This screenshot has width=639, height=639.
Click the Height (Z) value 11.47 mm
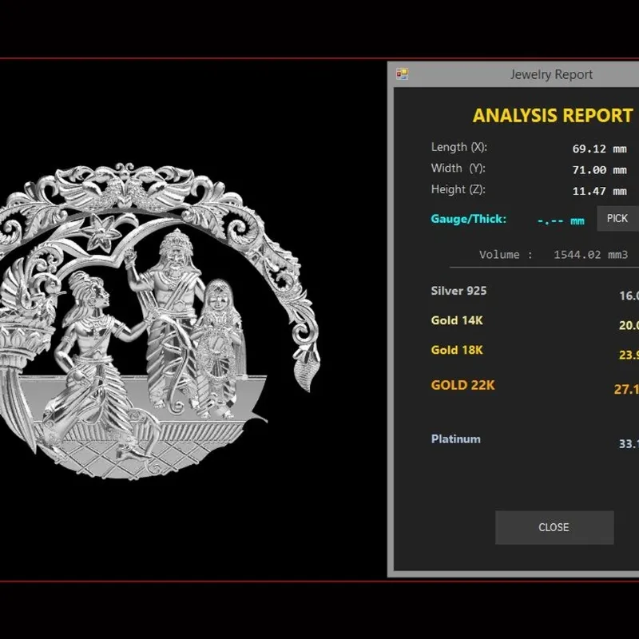[x=600, y=191]
